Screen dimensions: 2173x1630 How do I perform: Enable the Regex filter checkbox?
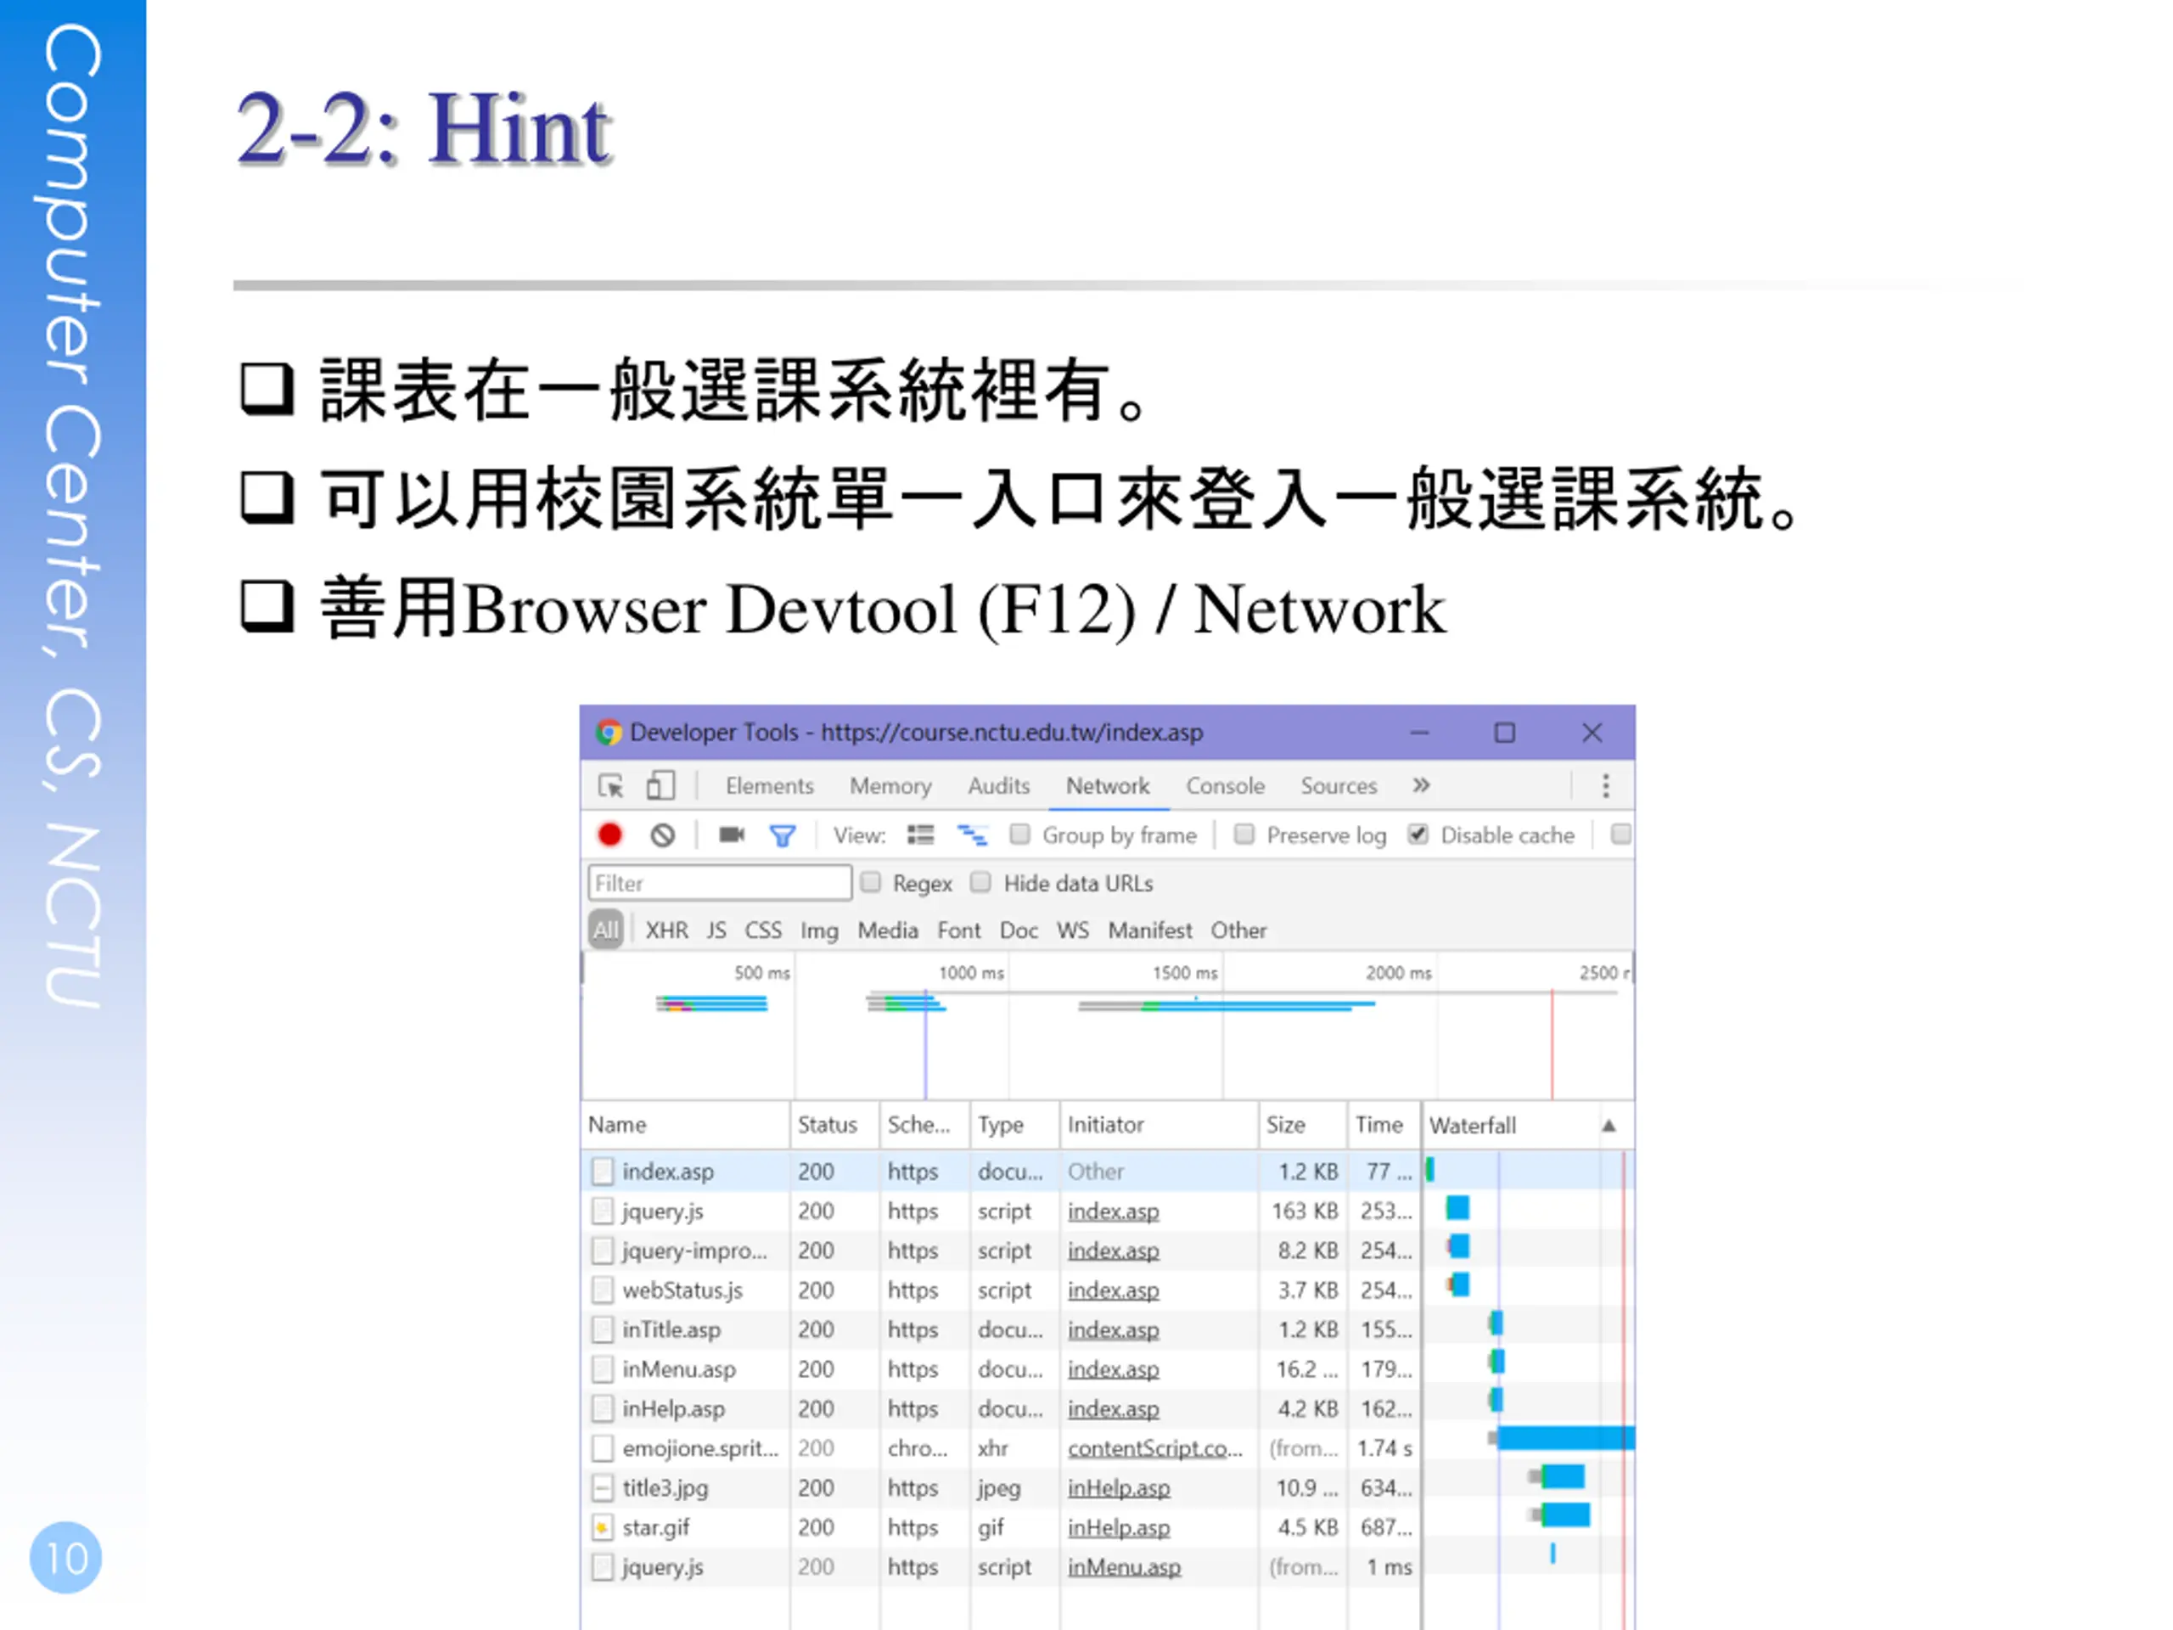870,882
